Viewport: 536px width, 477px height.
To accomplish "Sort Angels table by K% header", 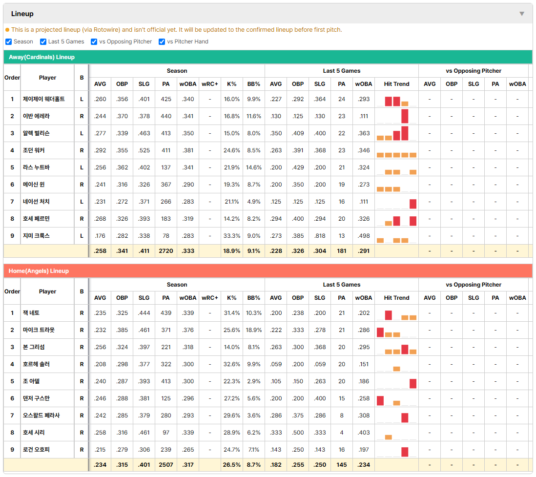I will pos(231,298).
